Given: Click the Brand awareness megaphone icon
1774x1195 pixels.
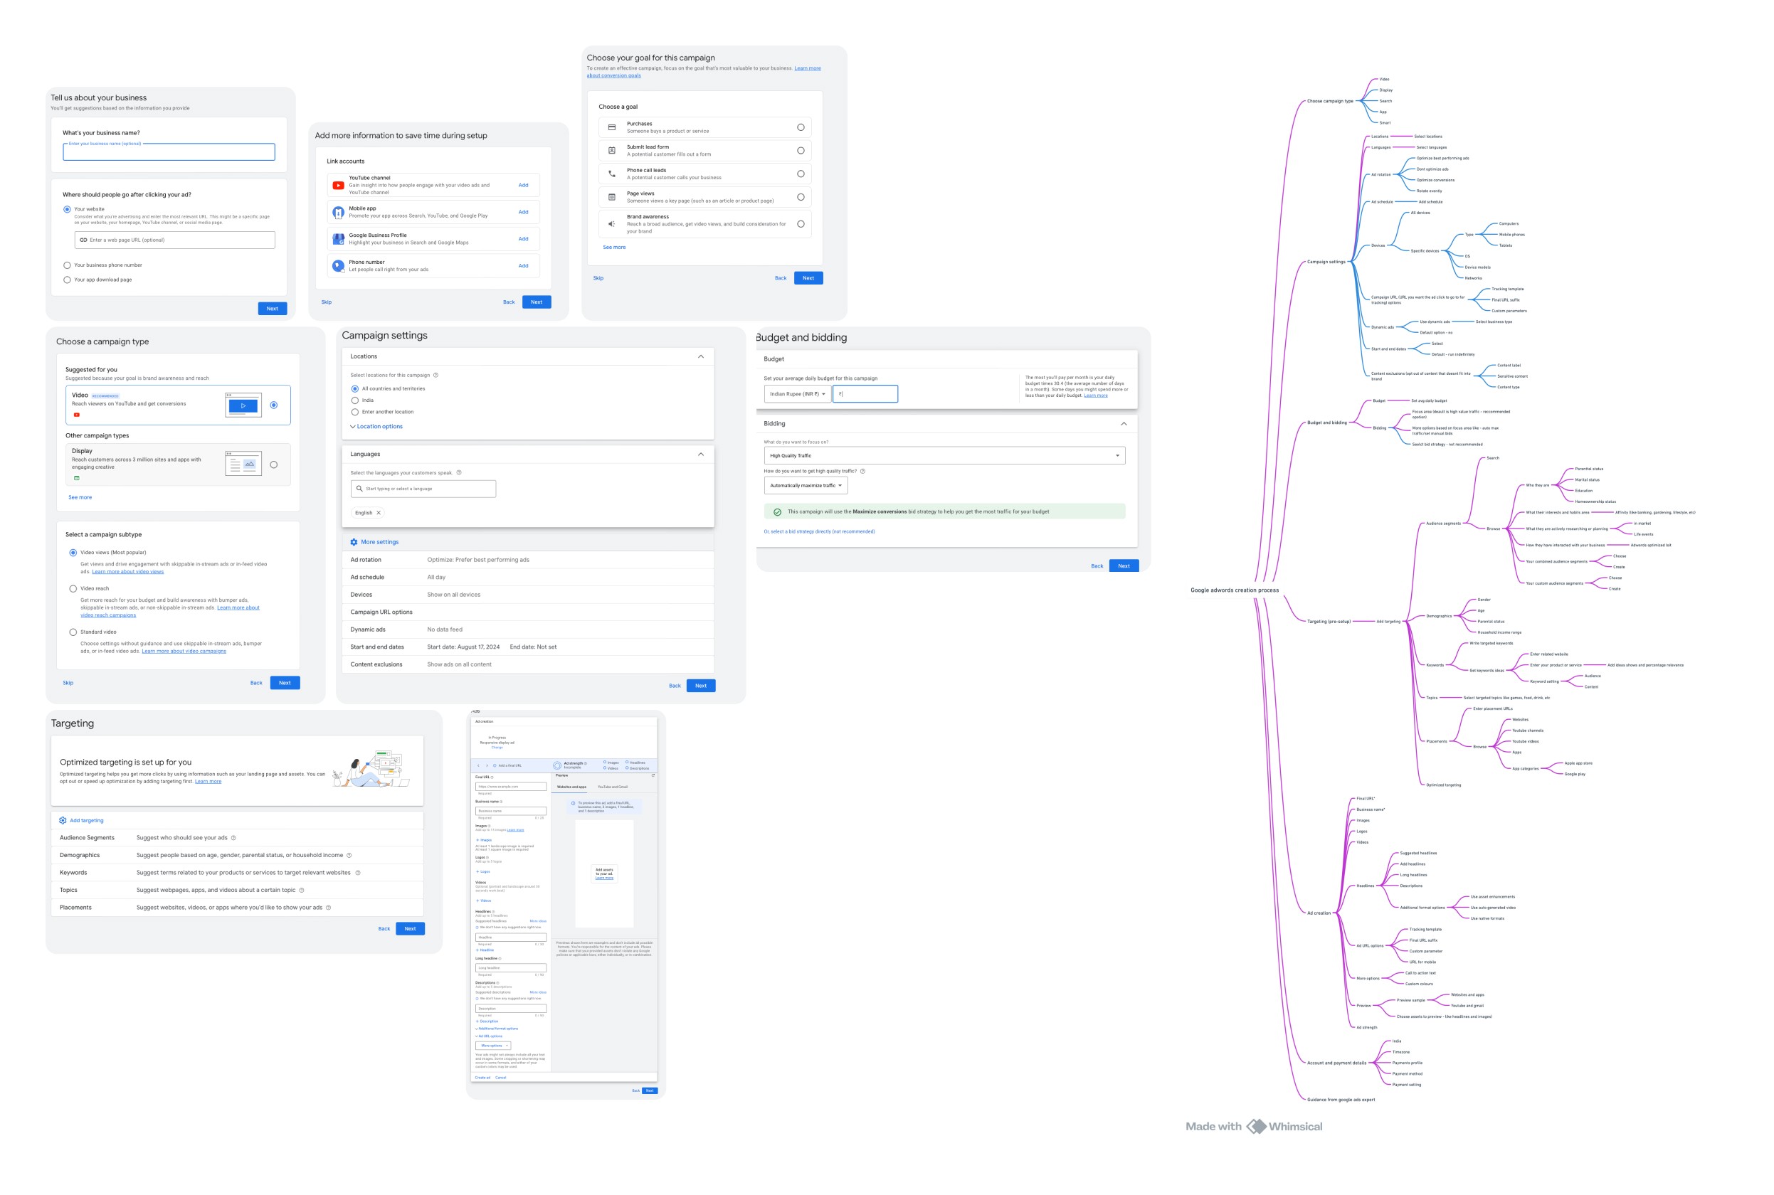Looking at the screenshot, I should point(611,224).
